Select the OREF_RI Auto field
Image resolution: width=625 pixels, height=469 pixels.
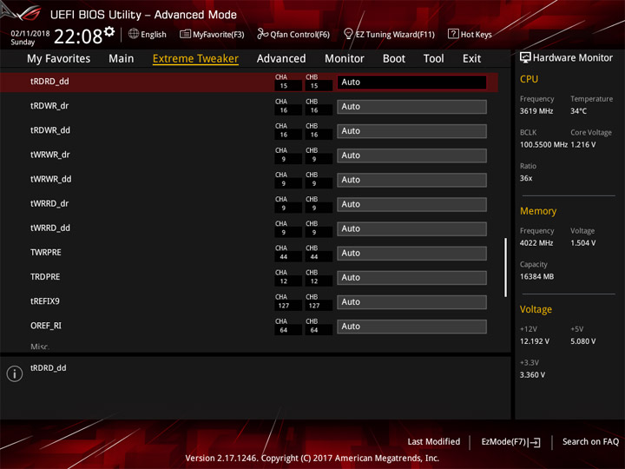tap(411, 327)
